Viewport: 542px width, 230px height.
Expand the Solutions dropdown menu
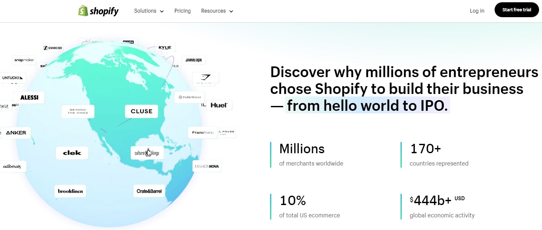pos(149,11)
